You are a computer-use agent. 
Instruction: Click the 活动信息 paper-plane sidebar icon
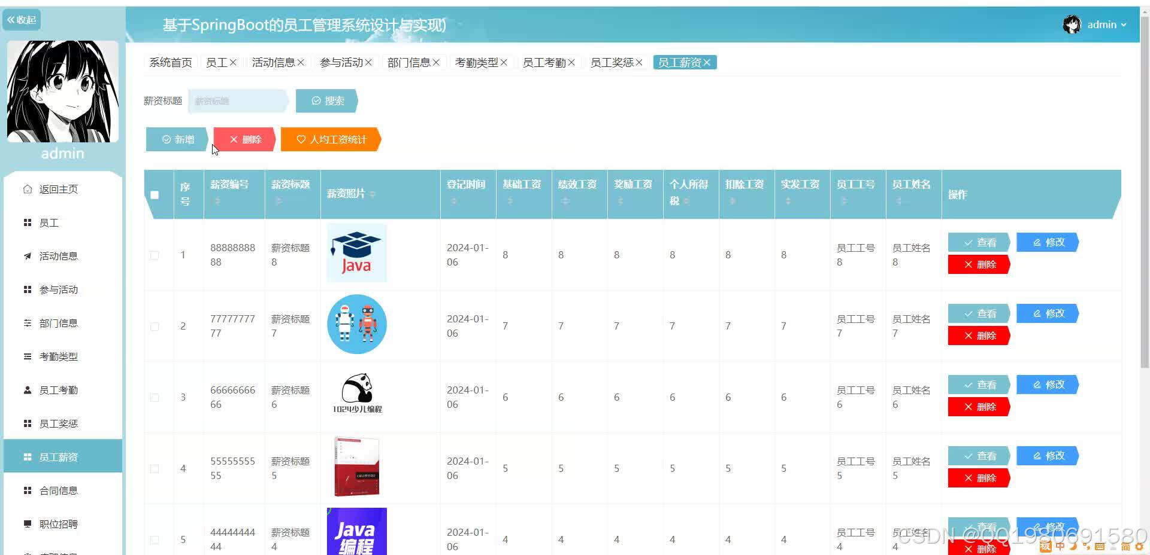(x=28, y=256)
